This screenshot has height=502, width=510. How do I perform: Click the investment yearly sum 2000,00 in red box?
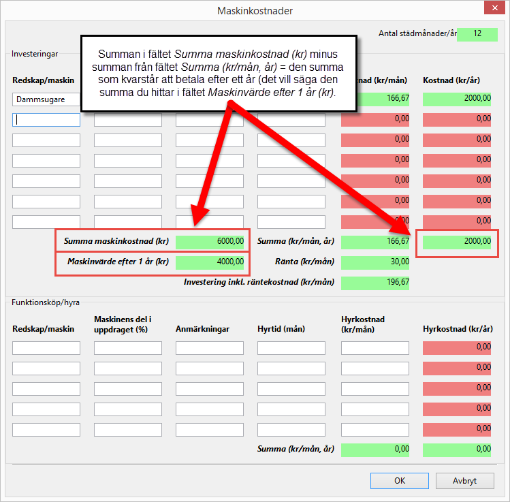[x=457, y=241]
